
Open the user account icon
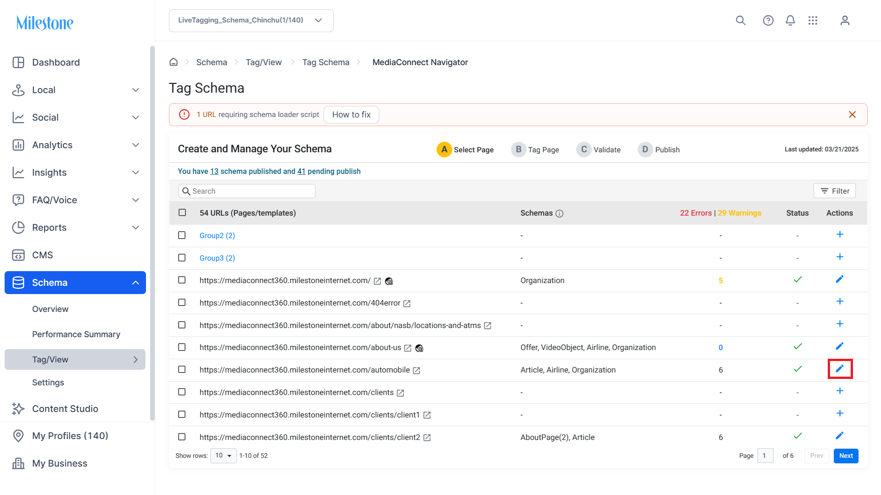point(845,21)
